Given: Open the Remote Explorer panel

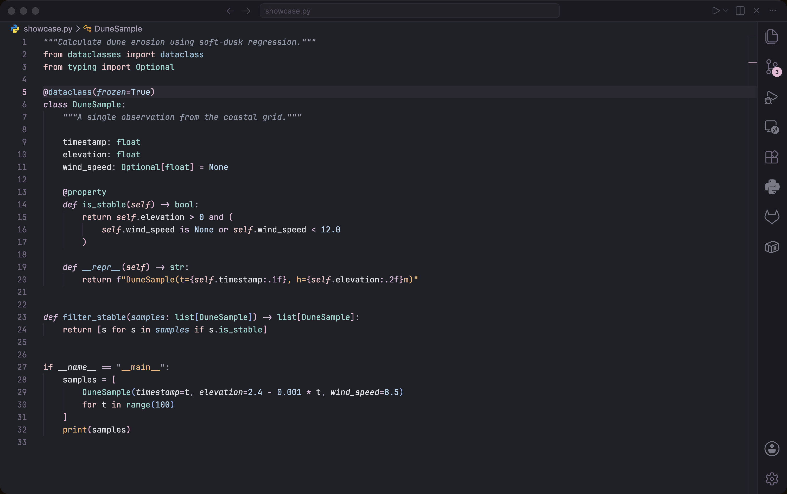Looking at the screenshot, I should [x=772, y=127].
